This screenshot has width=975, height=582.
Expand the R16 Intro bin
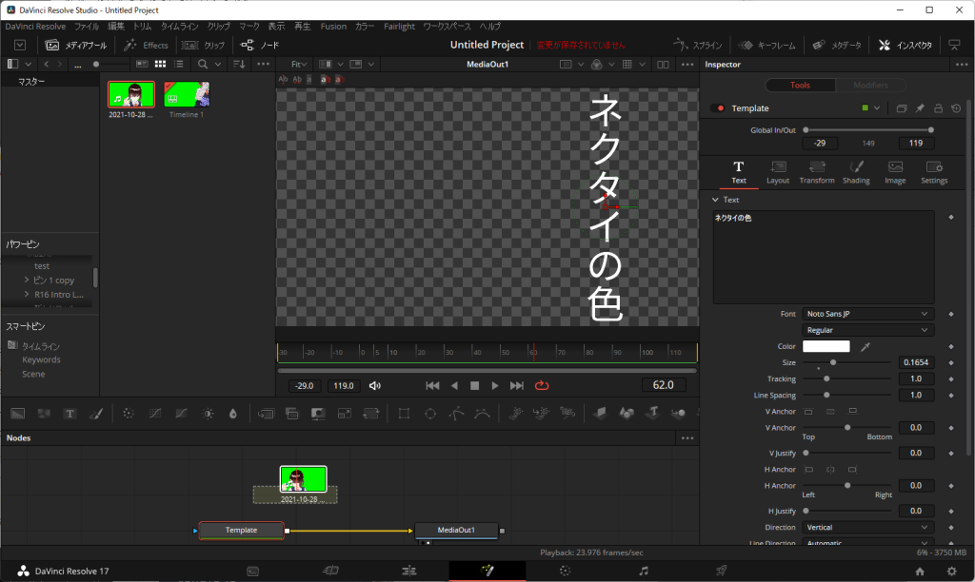(x=27, y=295)
